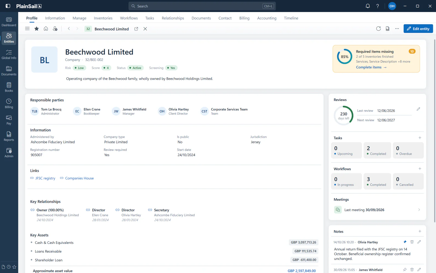The image size is (436, 273).
Task: Open the Completed workflows card showing 3
Action: point(377,181)
